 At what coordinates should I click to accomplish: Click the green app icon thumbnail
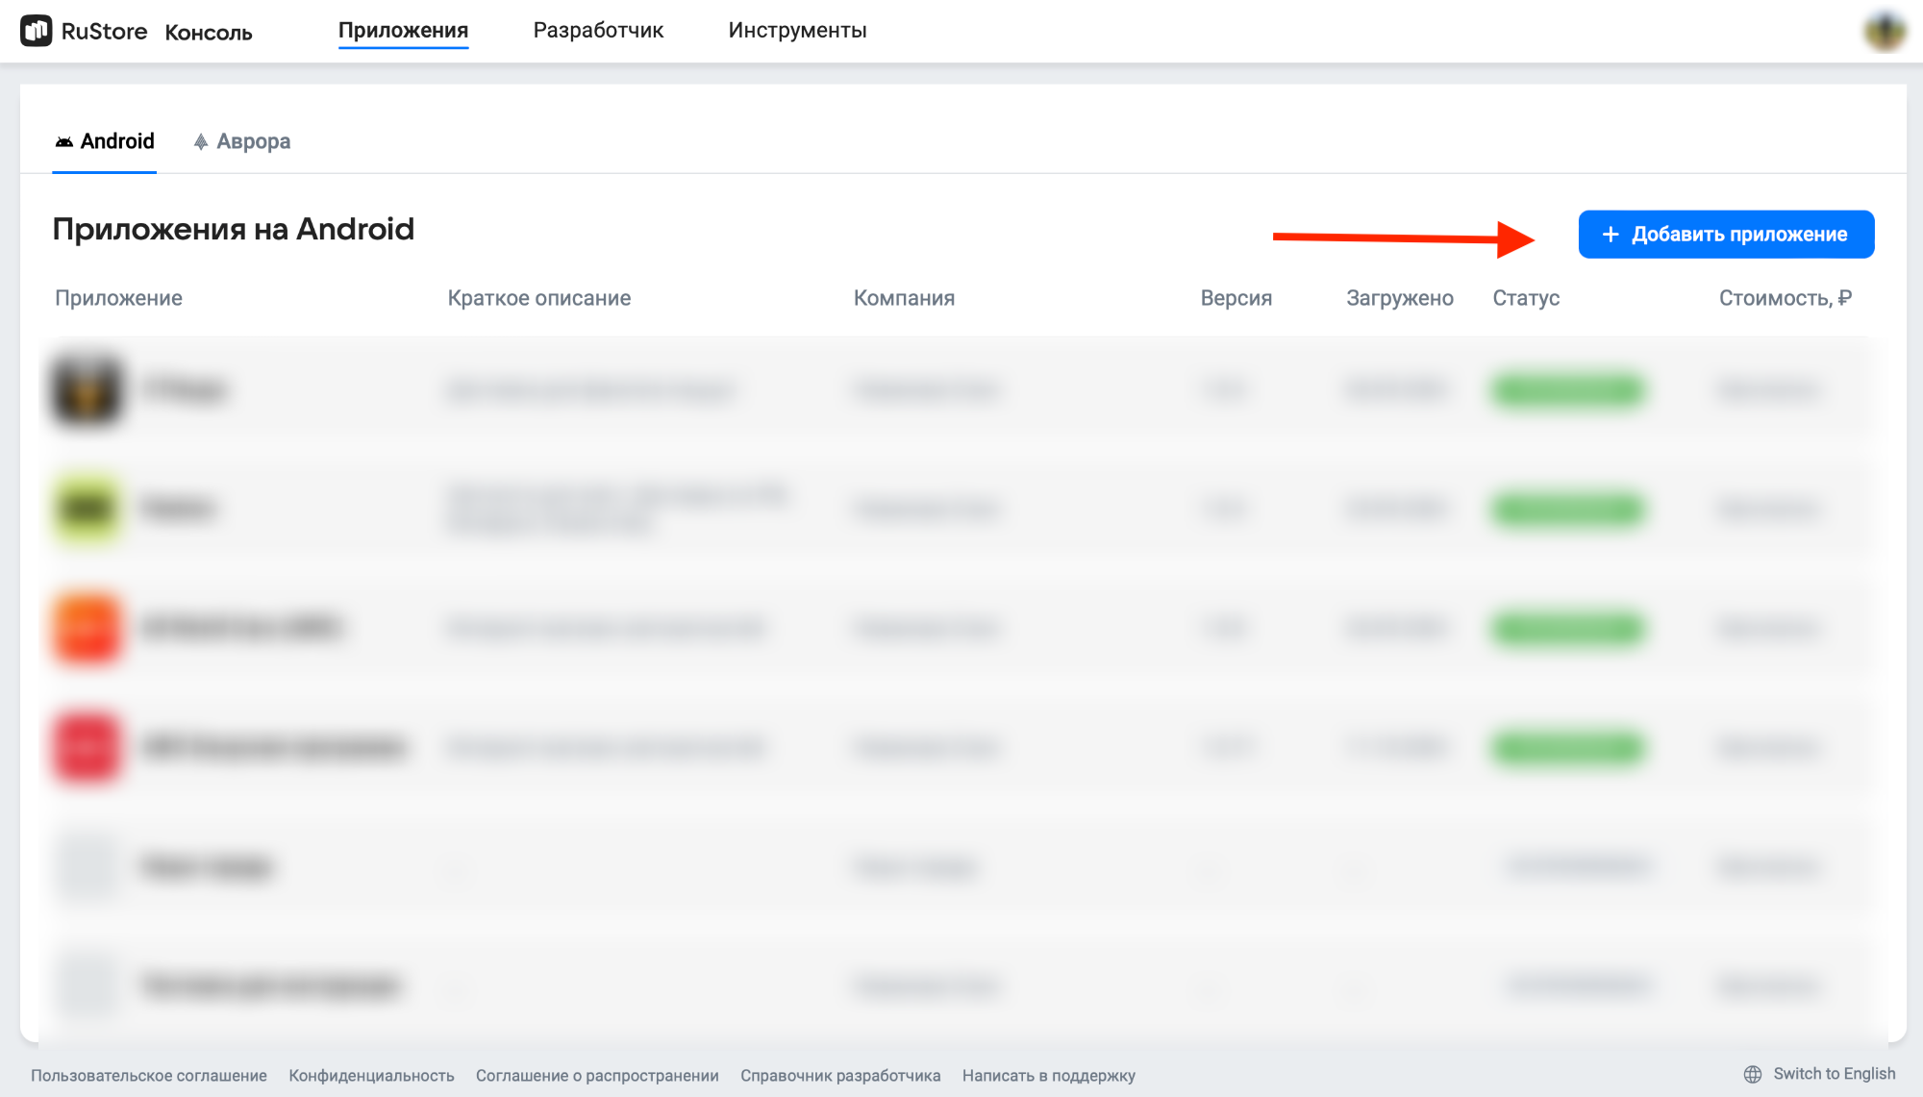pos(87,509)
